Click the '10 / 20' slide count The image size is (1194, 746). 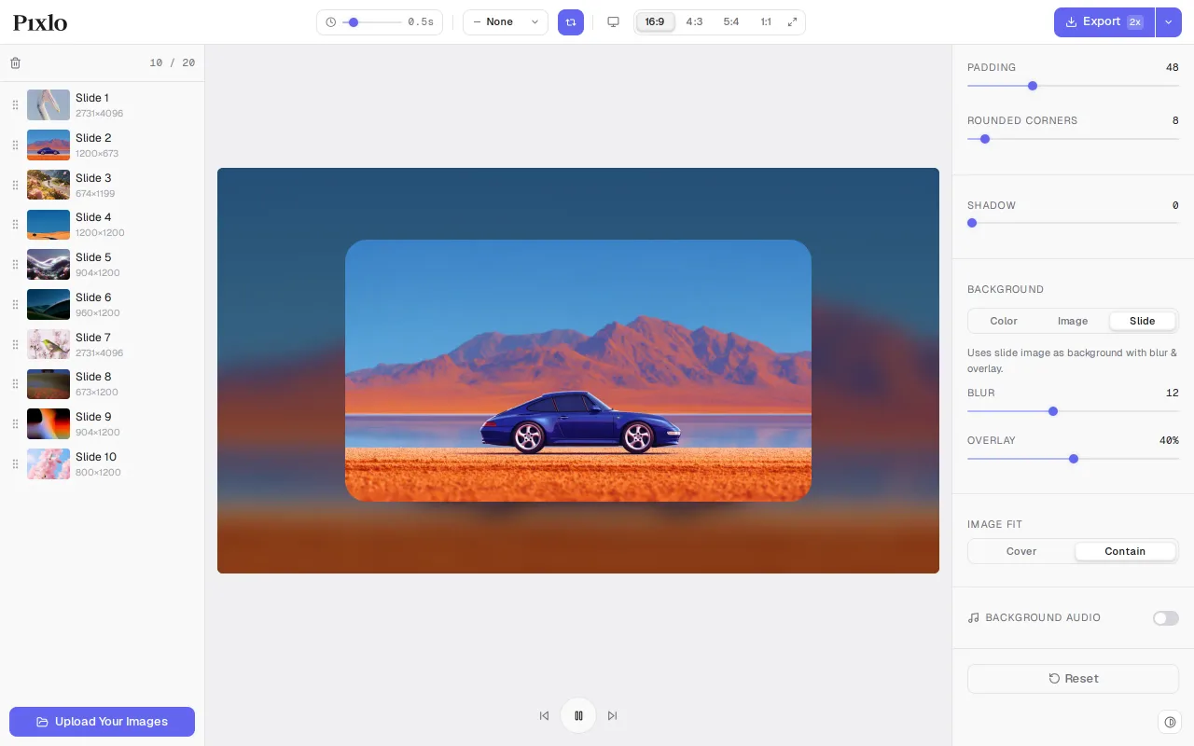coord(173,63)
